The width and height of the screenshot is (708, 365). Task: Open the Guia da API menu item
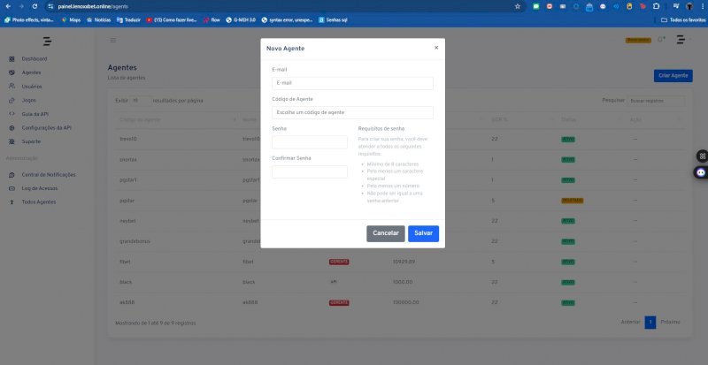35,114
